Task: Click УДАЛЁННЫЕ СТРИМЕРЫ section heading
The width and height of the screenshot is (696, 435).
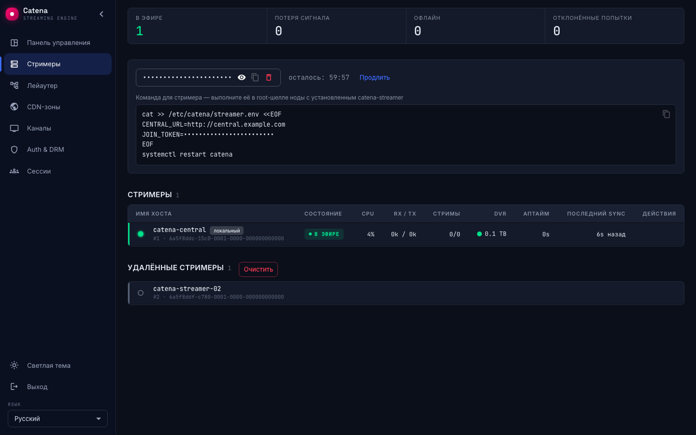Action: (175, 268)
